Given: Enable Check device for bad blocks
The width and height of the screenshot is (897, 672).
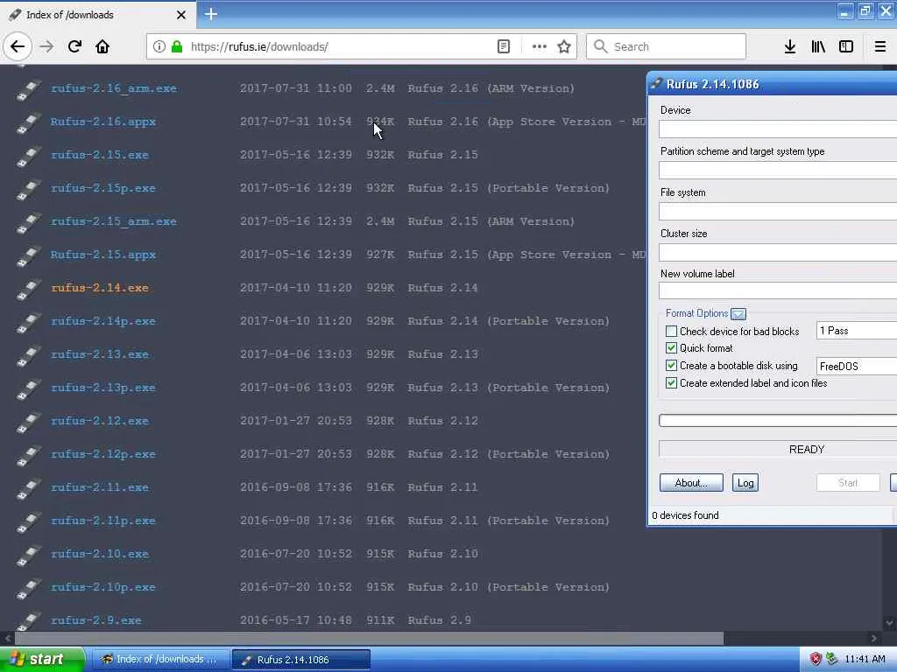Looking at the screenshot, I should coord(672,332).
